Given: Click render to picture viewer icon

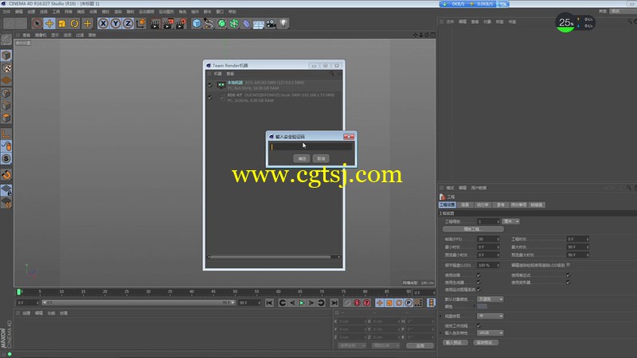Looking at the screenshot, I should [x=168, y=24].
